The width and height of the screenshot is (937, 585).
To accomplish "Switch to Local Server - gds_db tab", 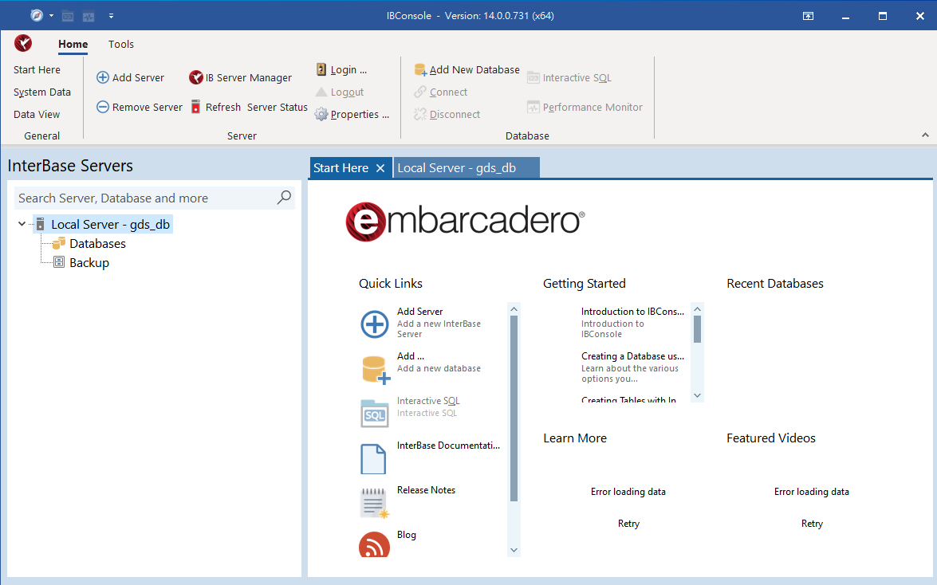I will coord(467,168).
